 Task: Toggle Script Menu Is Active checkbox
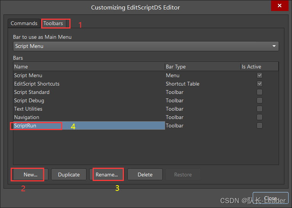pyautogui.click(x=260, y=75)
